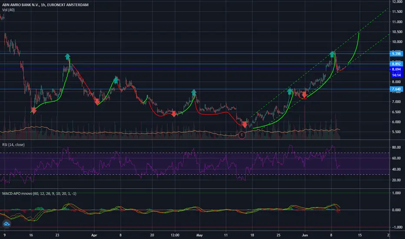Click the 10.500 price axis label
This screenshot has width=405, height=239.
(397, 32)
